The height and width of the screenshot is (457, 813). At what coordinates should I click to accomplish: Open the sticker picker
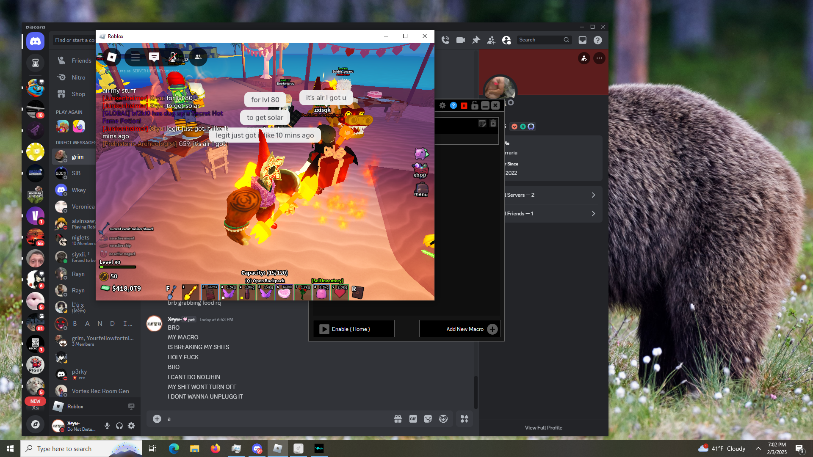(x=428, y=419)
